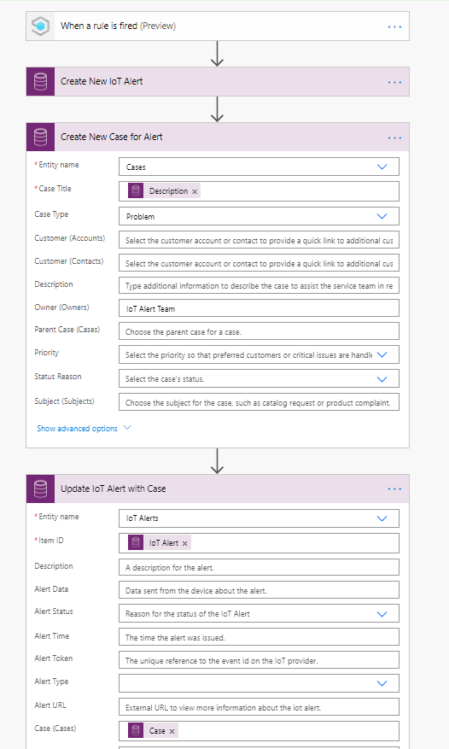This screenshot has height=749, width=449.
Task: Click the Alert Time input field
Action: tap(259, 637)
